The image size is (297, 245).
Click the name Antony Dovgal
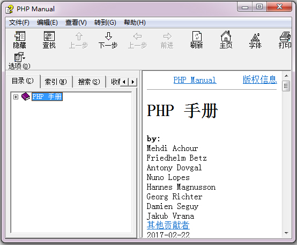[x=174, y=168]
